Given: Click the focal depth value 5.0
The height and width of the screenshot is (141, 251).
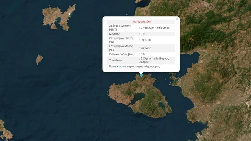Looking at the screenshot, I should tap(143, 54).
